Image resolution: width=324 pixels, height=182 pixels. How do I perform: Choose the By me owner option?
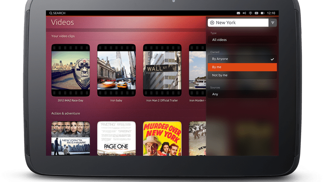pos(242,67)
